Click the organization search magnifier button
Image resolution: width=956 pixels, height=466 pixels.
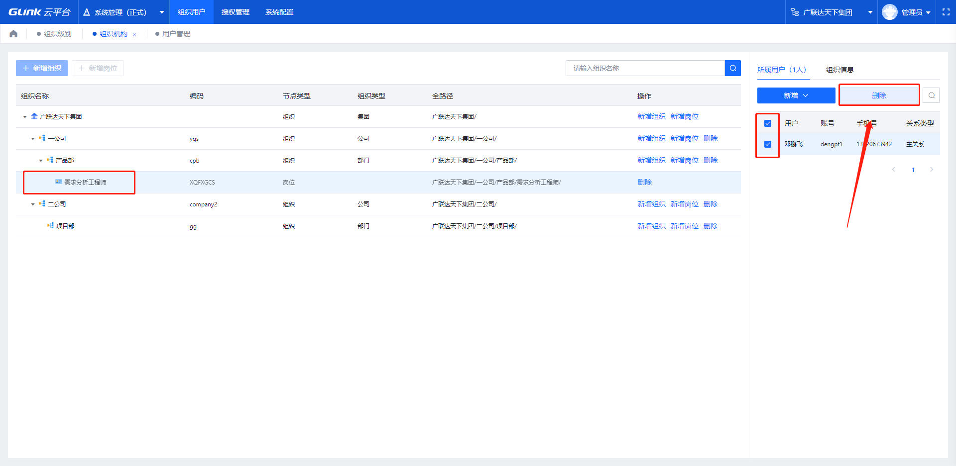(733, 68)
